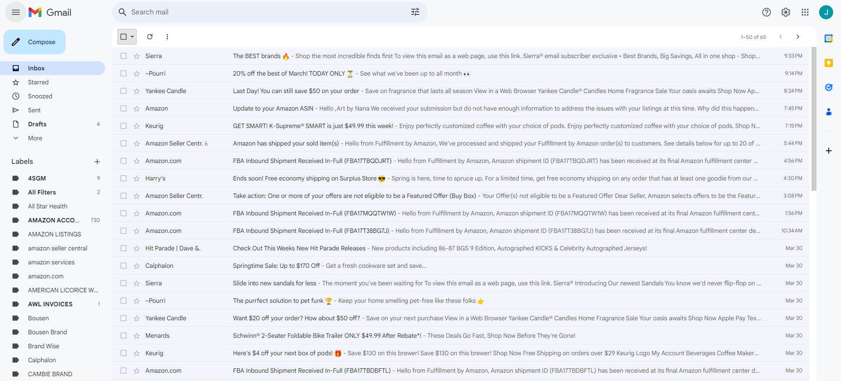Open the main menu hamburger icon
The image size is (841, 381).
(x=16, y=12)
